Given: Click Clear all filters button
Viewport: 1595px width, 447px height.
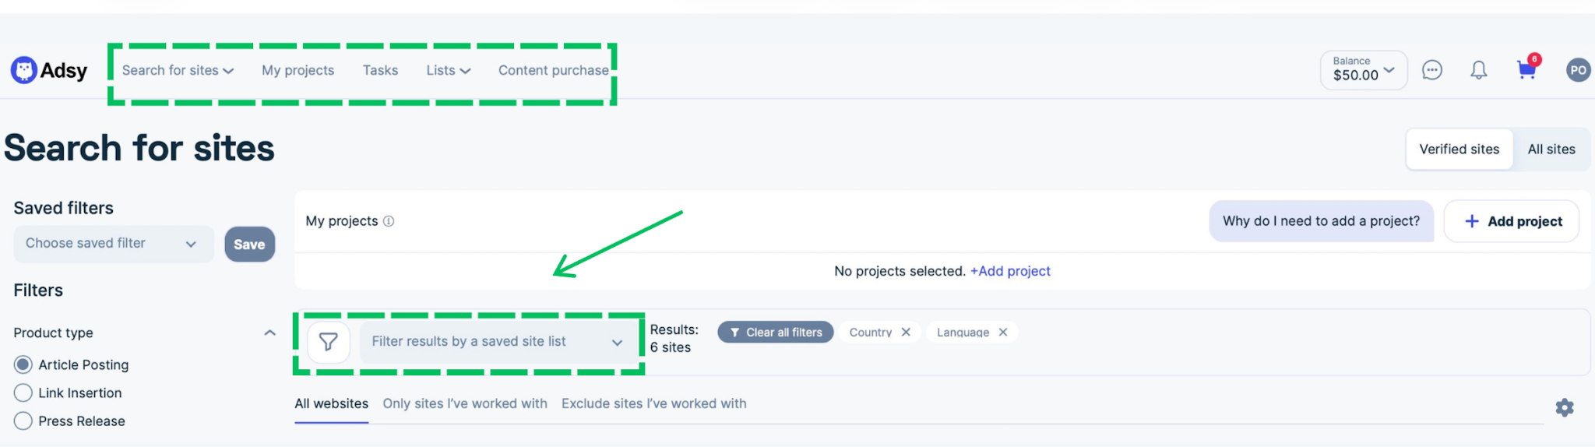Looking at the screenshot, I should [x=776, y=332].
